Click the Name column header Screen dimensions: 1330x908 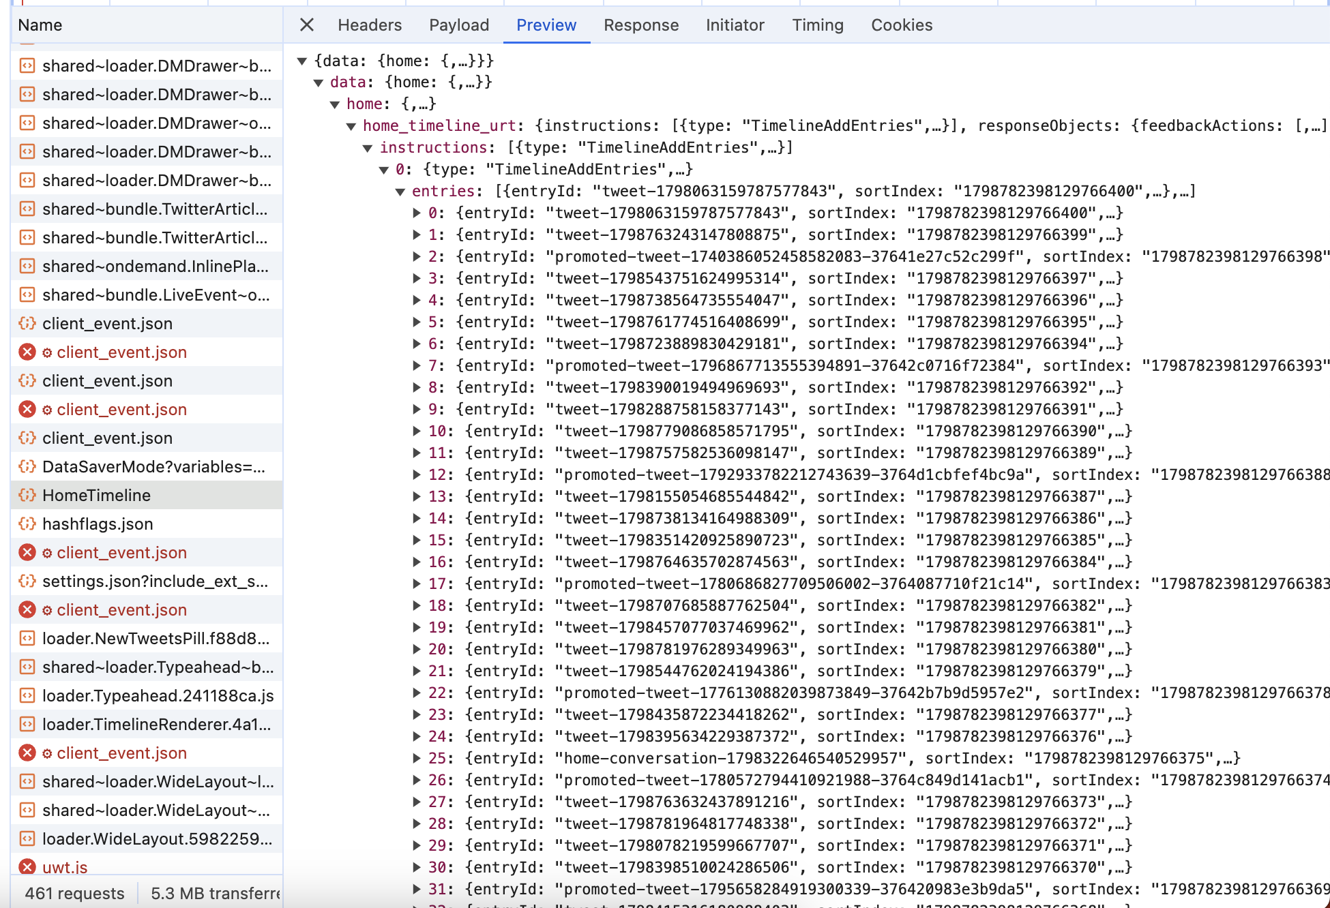pyautogui.click(x=40, y=25)
